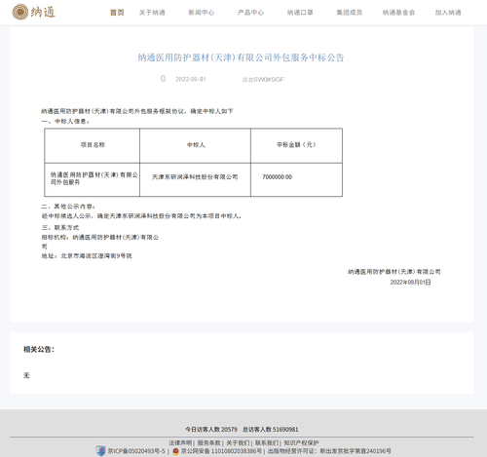
Task: Open the 新闻中心 menu item
Action: [x=202, y=13]
